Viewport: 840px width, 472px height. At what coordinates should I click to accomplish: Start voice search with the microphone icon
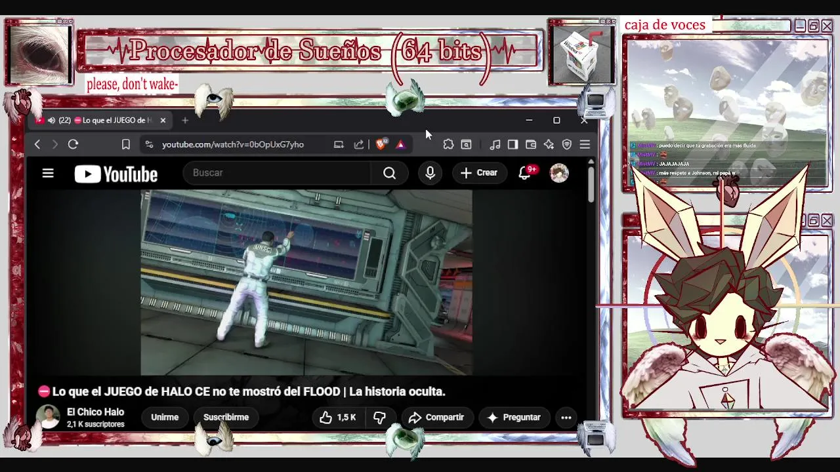point(430,173)
